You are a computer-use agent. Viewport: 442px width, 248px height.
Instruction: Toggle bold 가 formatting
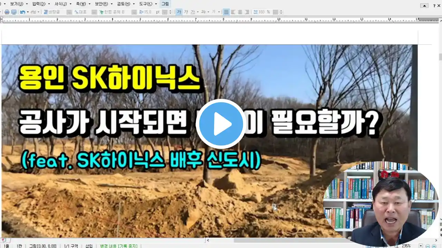[179, 12]
